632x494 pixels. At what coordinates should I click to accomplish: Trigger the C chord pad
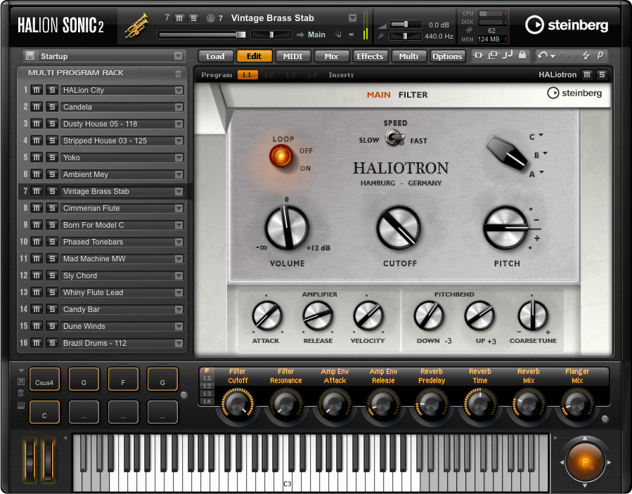point(44,412)
